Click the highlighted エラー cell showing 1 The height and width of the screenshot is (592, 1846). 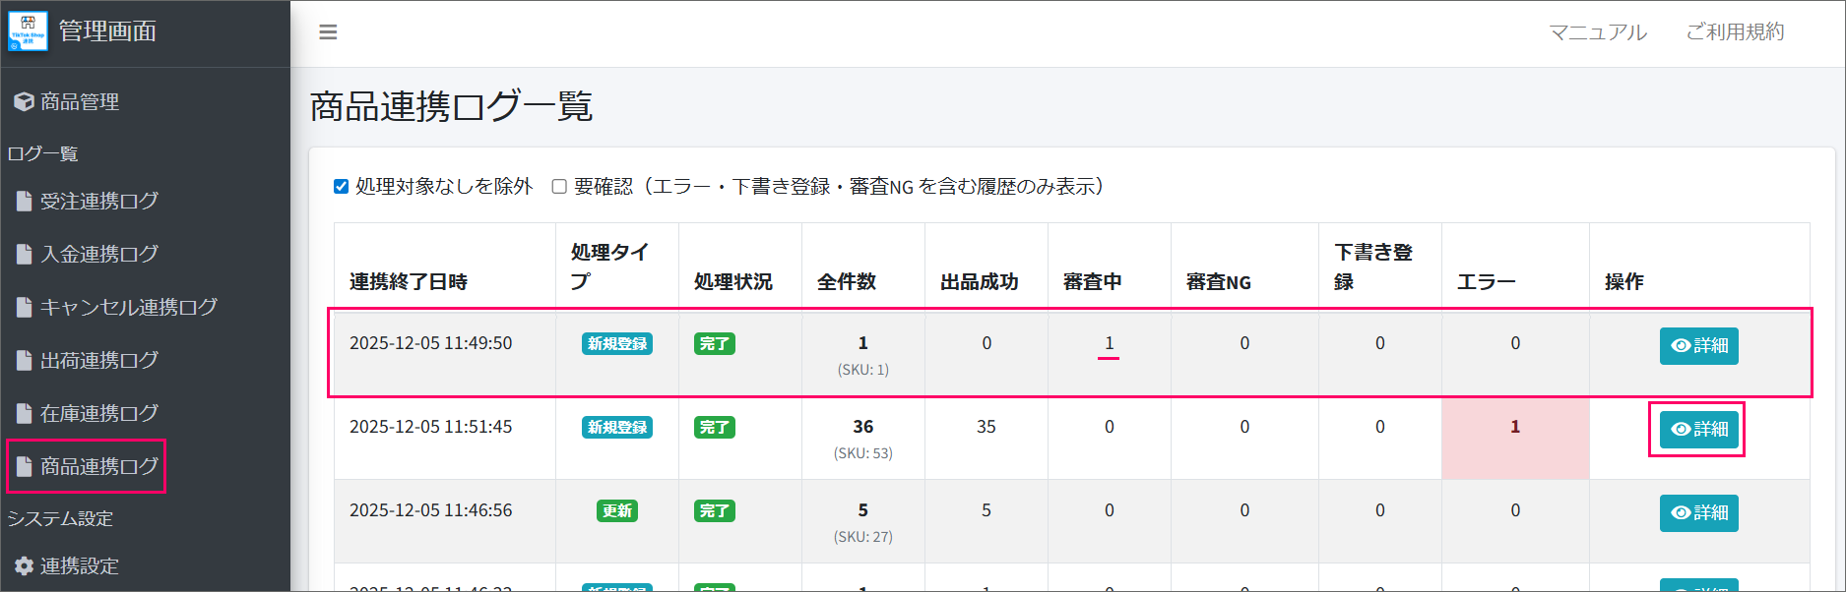coord(1514,427)
